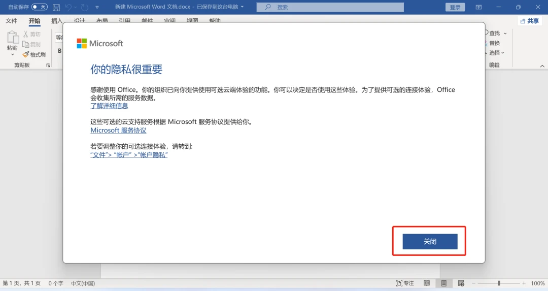The height and width of the screenshot is (291, 548).
Task: Click the zoom slider handle
Action: 499,283
